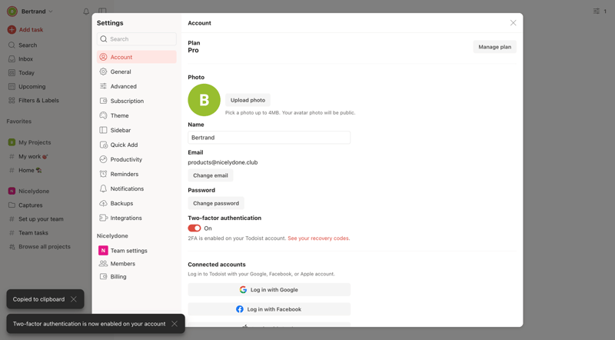Click the Theme palette icon
The image size is (615, 340).
[x=103, y=115]
